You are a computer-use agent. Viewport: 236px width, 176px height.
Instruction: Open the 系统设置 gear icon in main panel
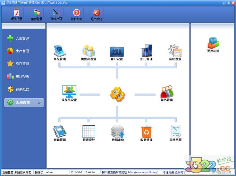tap(175, 52)
